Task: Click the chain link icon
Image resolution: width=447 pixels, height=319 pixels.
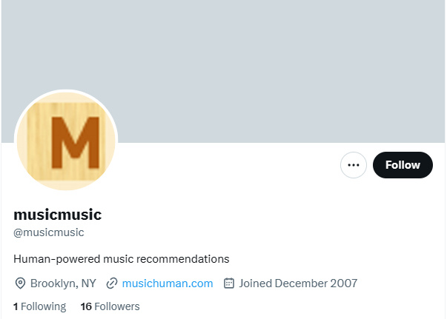Action: click(112, 283)
